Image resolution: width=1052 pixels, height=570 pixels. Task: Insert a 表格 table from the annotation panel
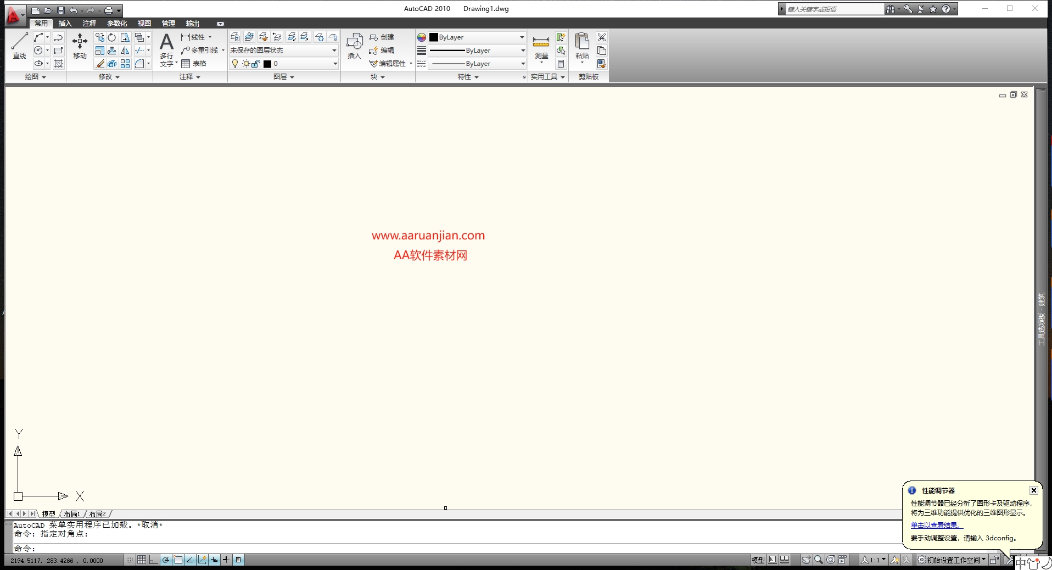coord(194,64)
